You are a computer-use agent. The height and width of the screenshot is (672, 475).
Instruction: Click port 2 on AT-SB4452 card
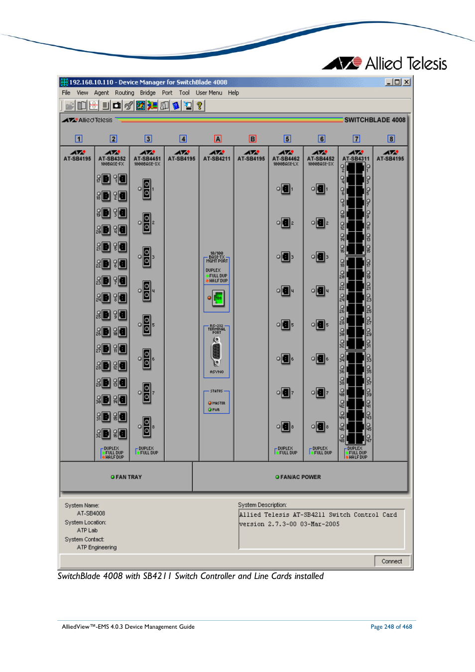(321, 223)
